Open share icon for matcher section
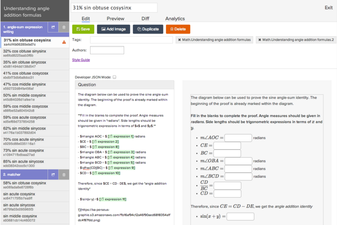Viewport: 337px width, 225px height. pos(53,175)
